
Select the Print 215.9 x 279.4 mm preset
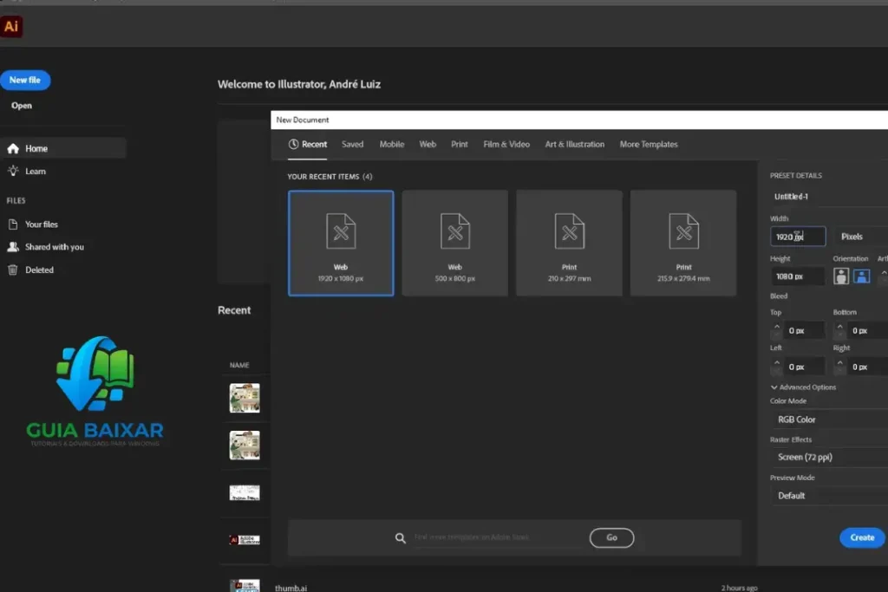pyautogui.click(x=683, y=243)
